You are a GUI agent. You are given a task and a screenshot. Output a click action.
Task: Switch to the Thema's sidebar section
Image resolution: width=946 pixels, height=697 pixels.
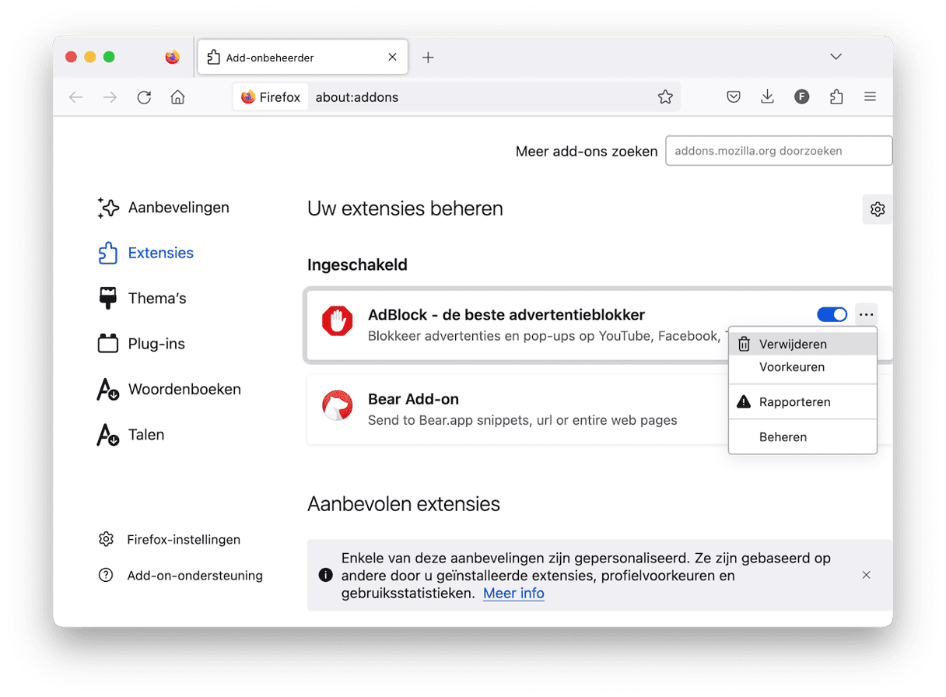(x=156, y=299)
